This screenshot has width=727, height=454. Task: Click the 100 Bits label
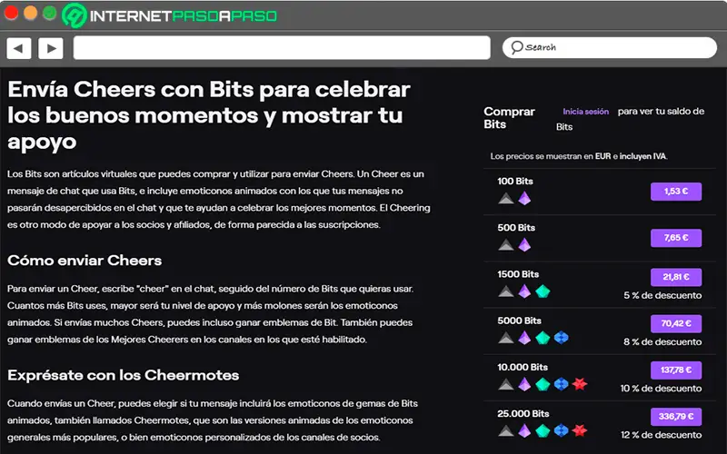pyautogui.click(x=515, y=181)
